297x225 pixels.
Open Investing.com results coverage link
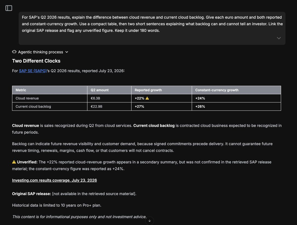coord(54,180)
